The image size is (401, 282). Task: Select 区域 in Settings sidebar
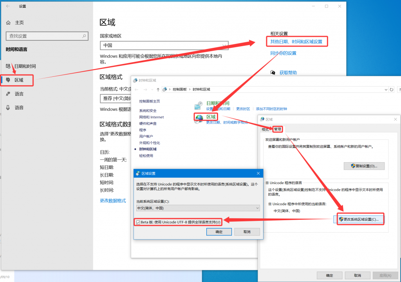[17, 80]
